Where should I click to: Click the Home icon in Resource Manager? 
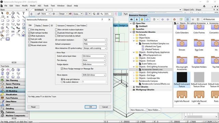click(x=174, y=19)
